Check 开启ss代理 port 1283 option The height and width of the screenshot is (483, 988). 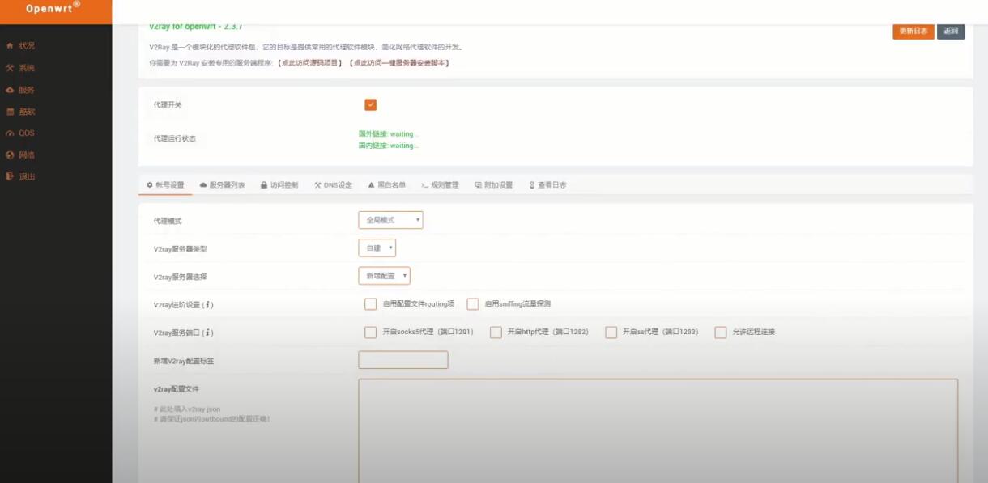(611, 332)
